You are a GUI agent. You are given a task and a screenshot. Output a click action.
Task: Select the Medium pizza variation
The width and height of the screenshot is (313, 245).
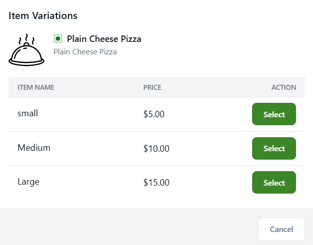[274, 148]
